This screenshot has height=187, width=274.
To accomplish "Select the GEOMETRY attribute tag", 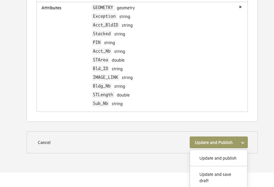I will click(103, 8).
